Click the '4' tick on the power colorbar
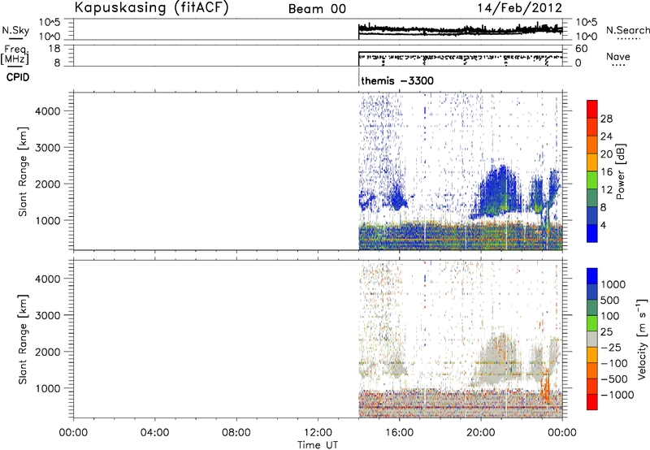650x450 pixels. (x=603, y=225)
